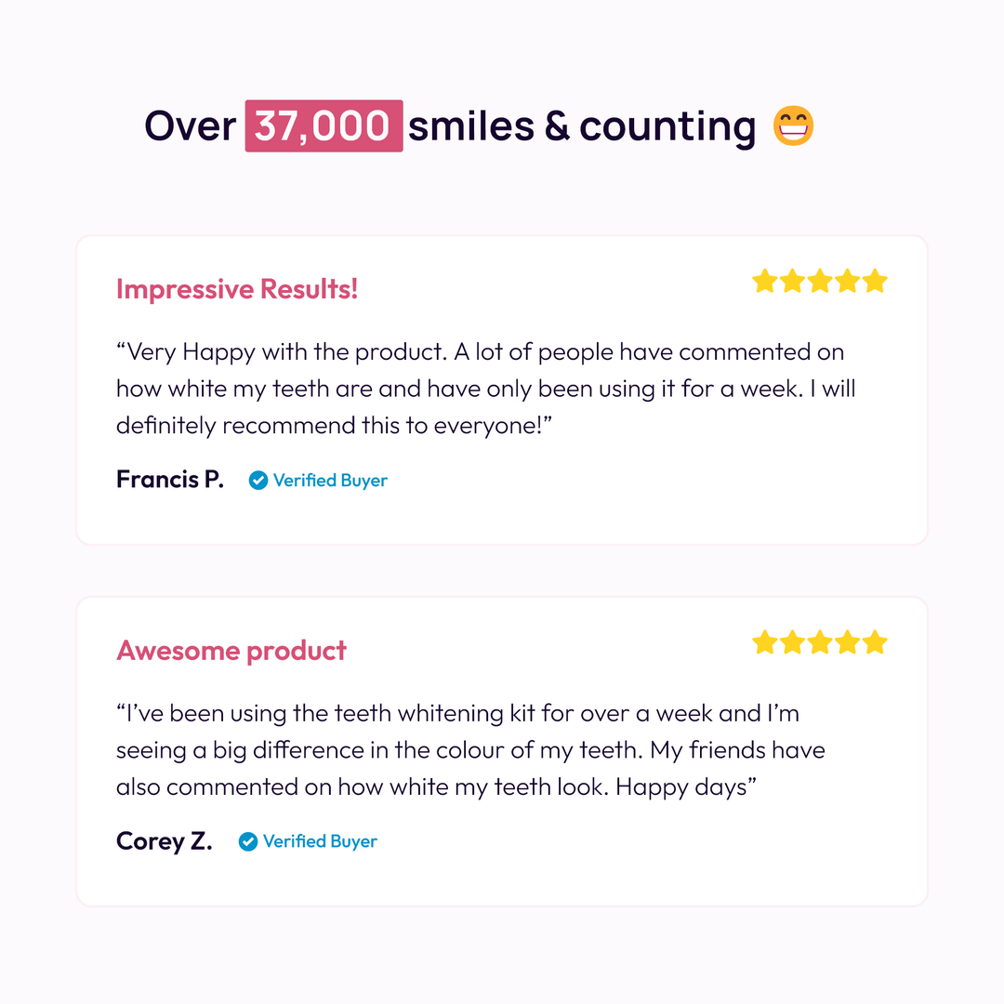The width and height of the screenshot is (1004, 1004).
Task: Click the second star of the Awesome product rating
Action: (792, 642)
